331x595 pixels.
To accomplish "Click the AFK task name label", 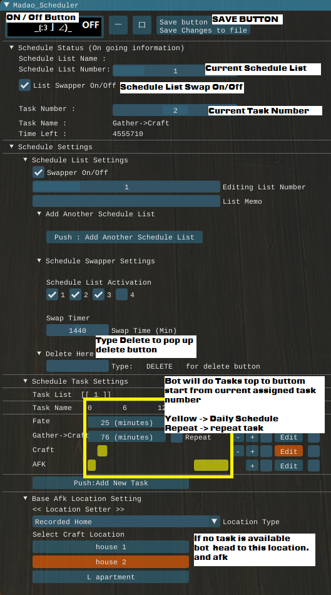I will coord(39,464).
